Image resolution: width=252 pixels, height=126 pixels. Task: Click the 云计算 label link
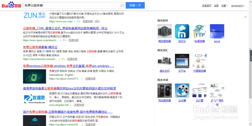pos(200,101)
